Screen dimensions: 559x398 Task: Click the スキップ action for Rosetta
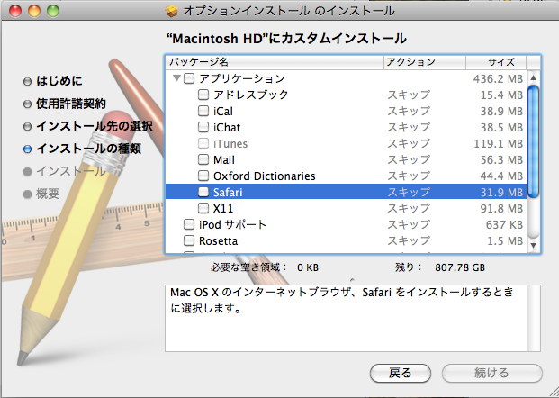tap(409, 240)
